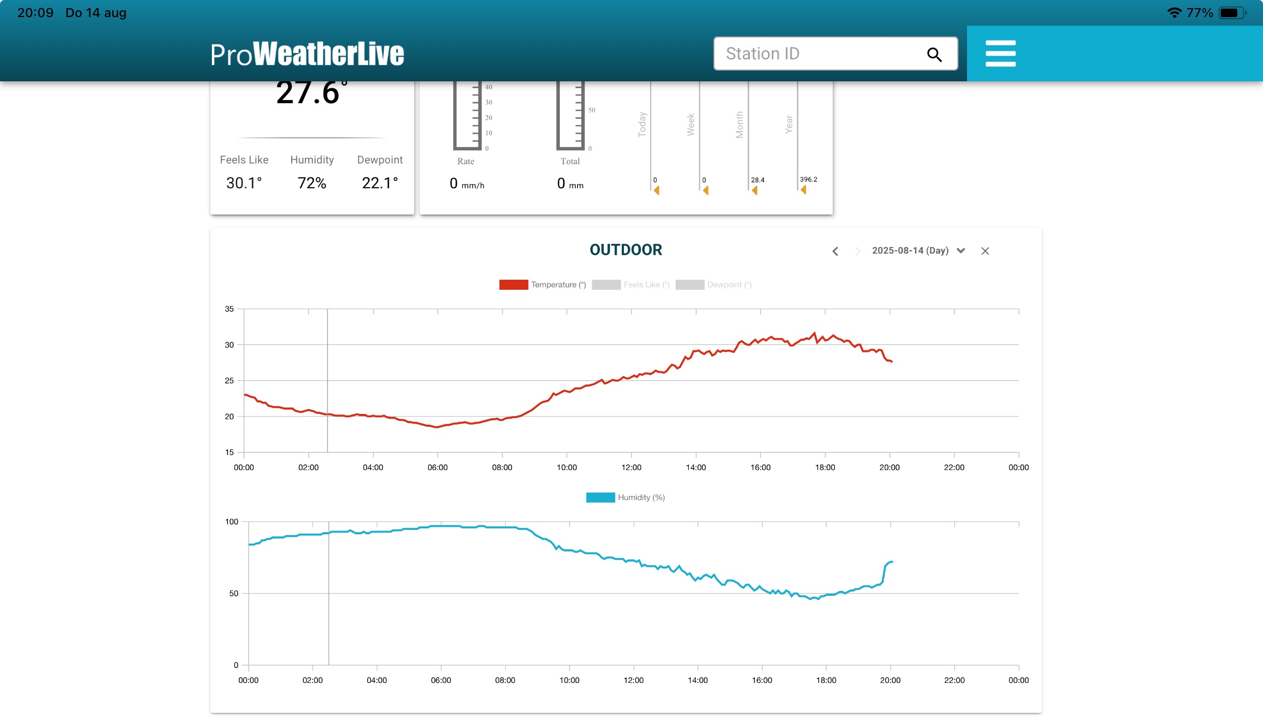Click the ProWeatherLive logo

307,54
